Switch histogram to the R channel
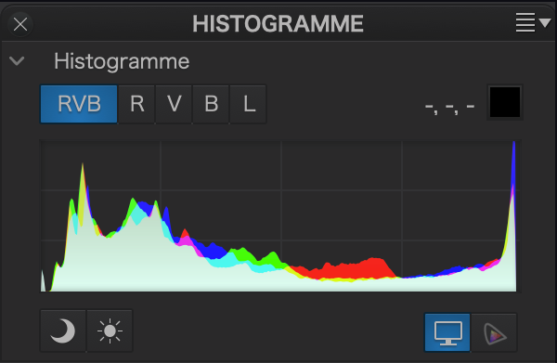557x363 pixels. [136, 104]
